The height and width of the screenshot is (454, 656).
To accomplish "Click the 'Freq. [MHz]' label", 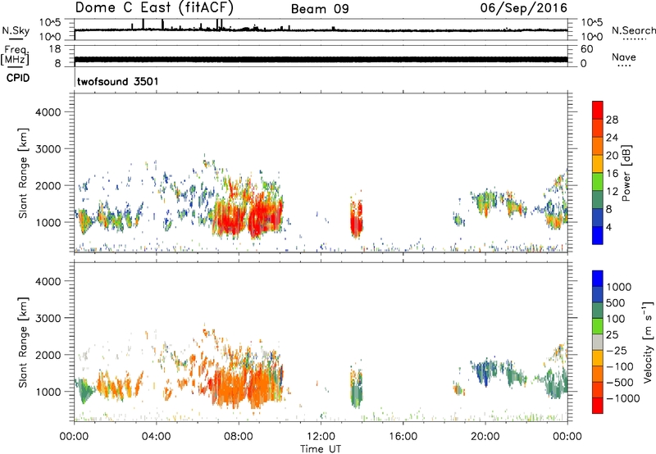I will pyautogui.click(x=15, y=56).
